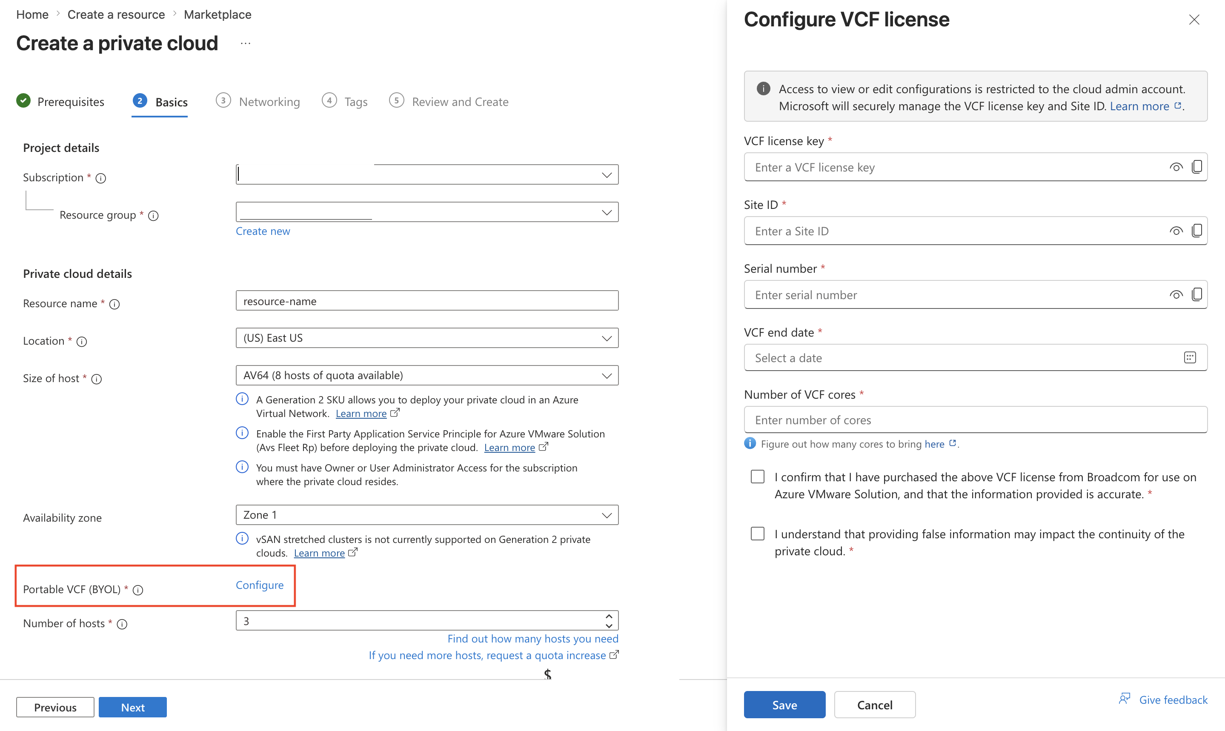Open Learn more about vSAN stretched clusters
This screenshot has width=1225, height=731.
click(x=319, y=553)
